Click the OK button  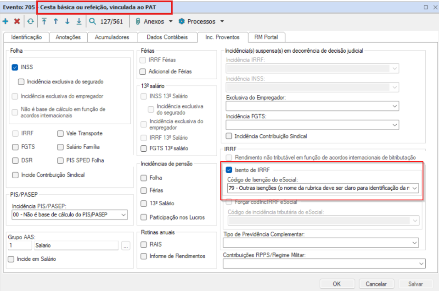tap(337, 284)
